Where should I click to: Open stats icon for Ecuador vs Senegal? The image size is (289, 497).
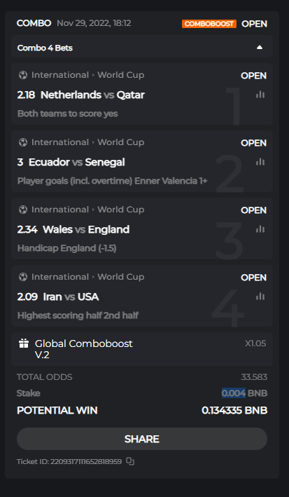(x=260, y=162)
